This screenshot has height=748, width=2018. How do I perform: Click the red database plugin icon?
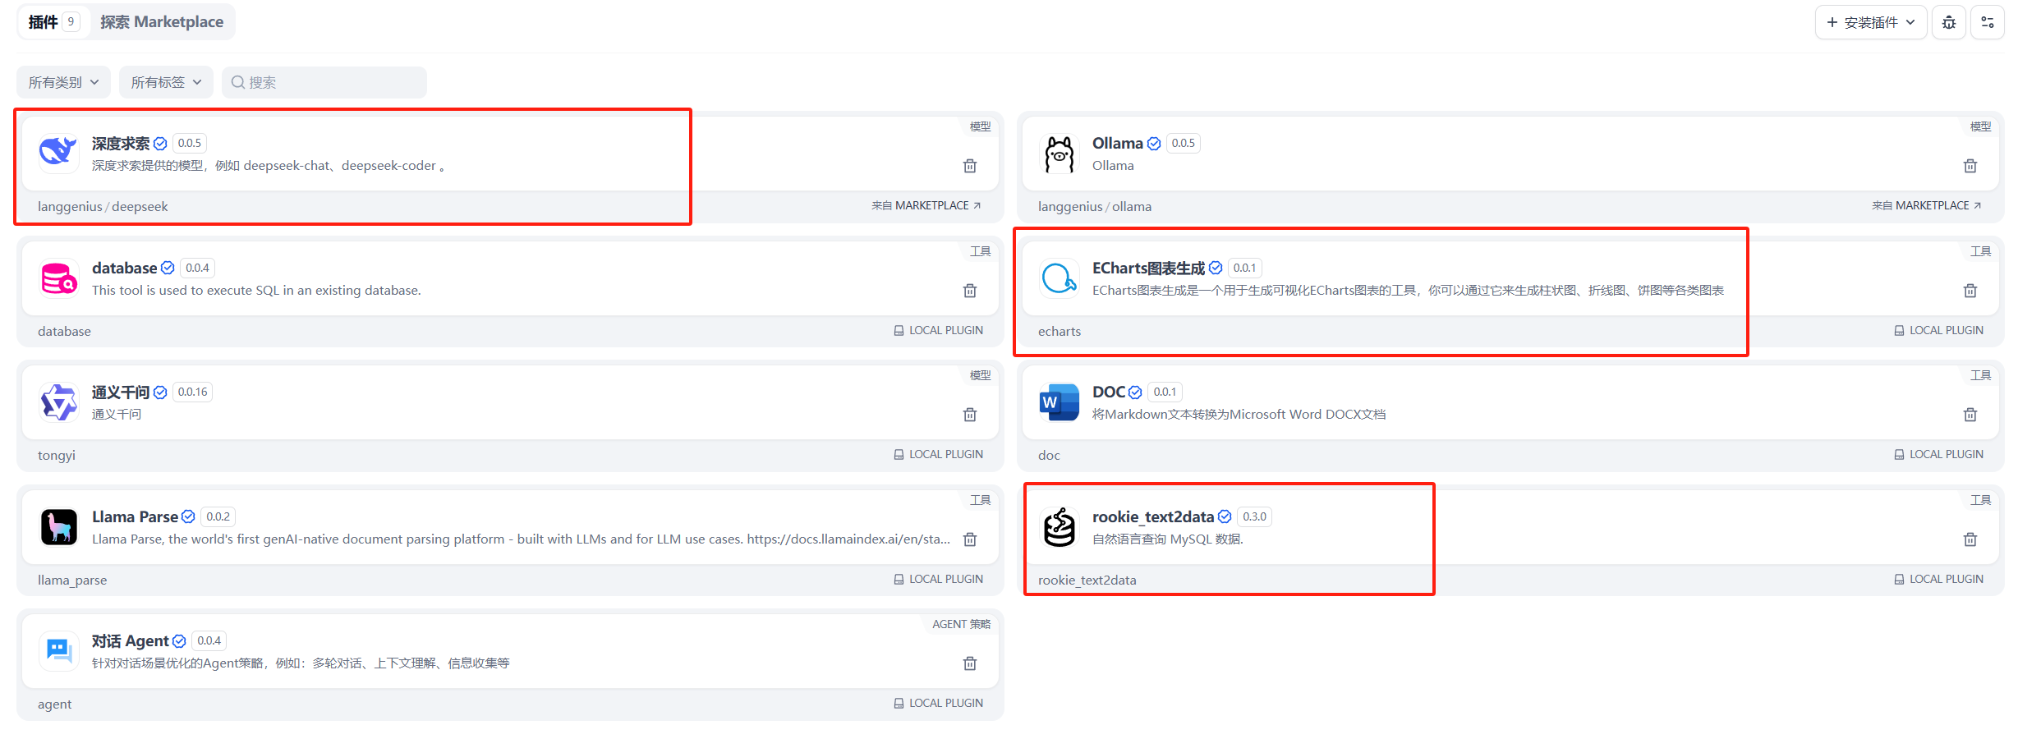tap(58, 278)
